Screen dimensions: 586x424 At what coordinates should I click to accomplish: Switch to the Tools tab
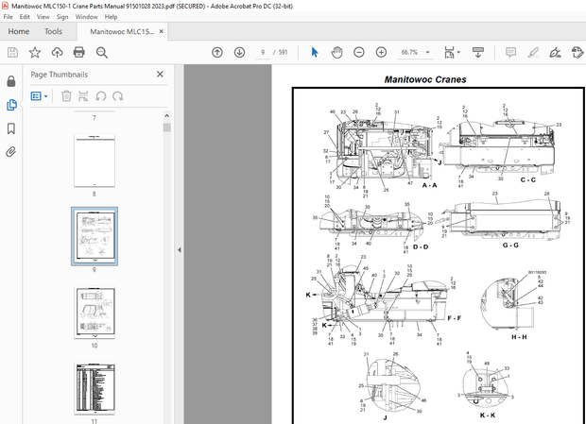coord(54,31)
